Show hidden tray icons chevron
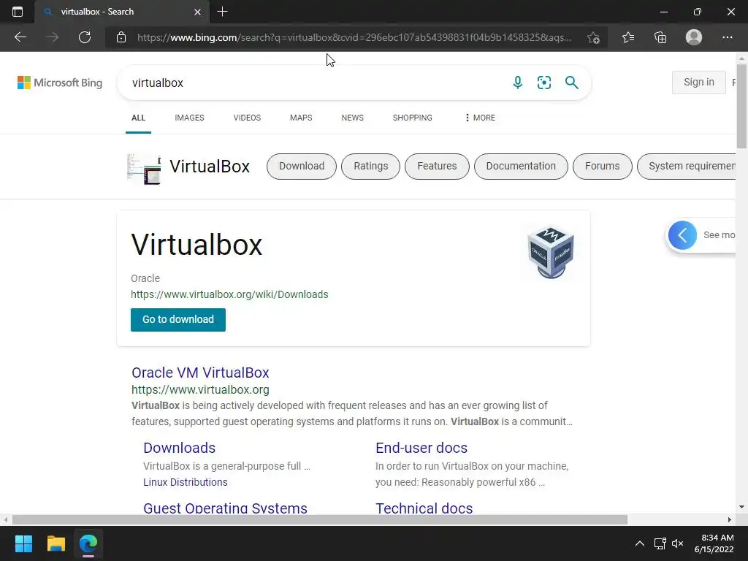The image size is (748, 561). point(640,543)
